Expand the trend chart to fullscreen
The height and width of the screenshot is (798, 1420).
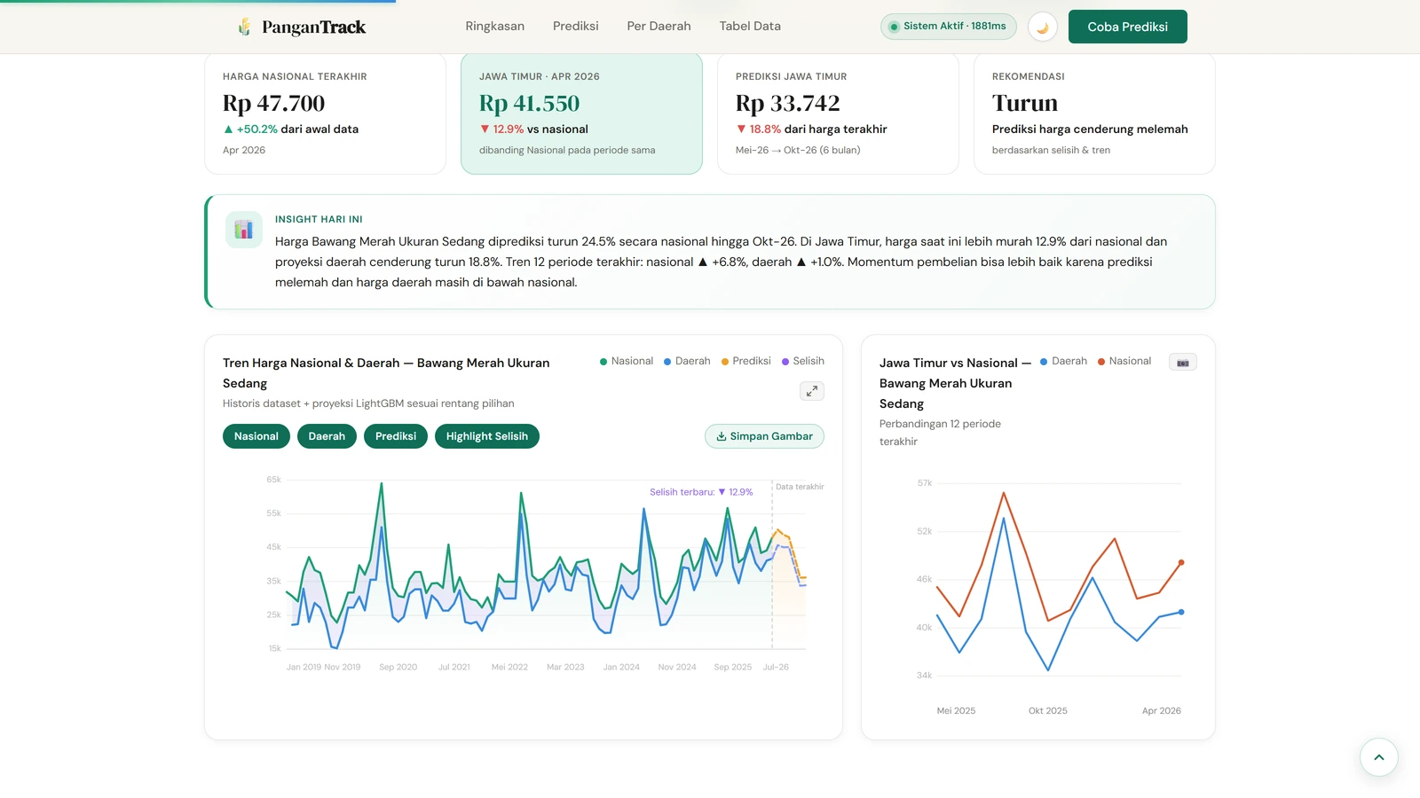click(x=812, y=391)
